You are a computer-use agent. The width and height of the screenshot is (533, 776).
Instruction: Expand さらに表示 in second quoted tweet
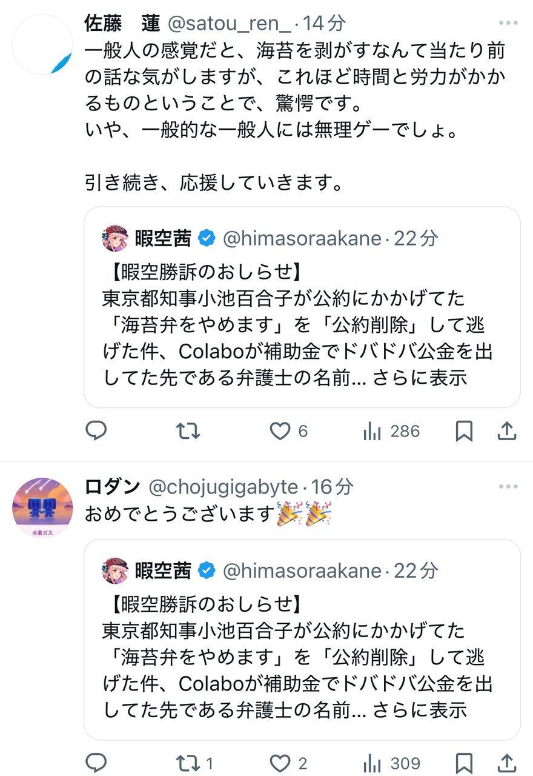pos(420,709)
